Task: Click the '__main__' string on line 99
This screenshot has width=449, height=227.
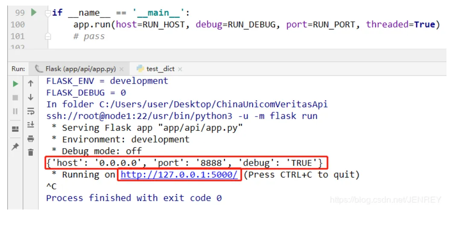Action: point(158,13)
